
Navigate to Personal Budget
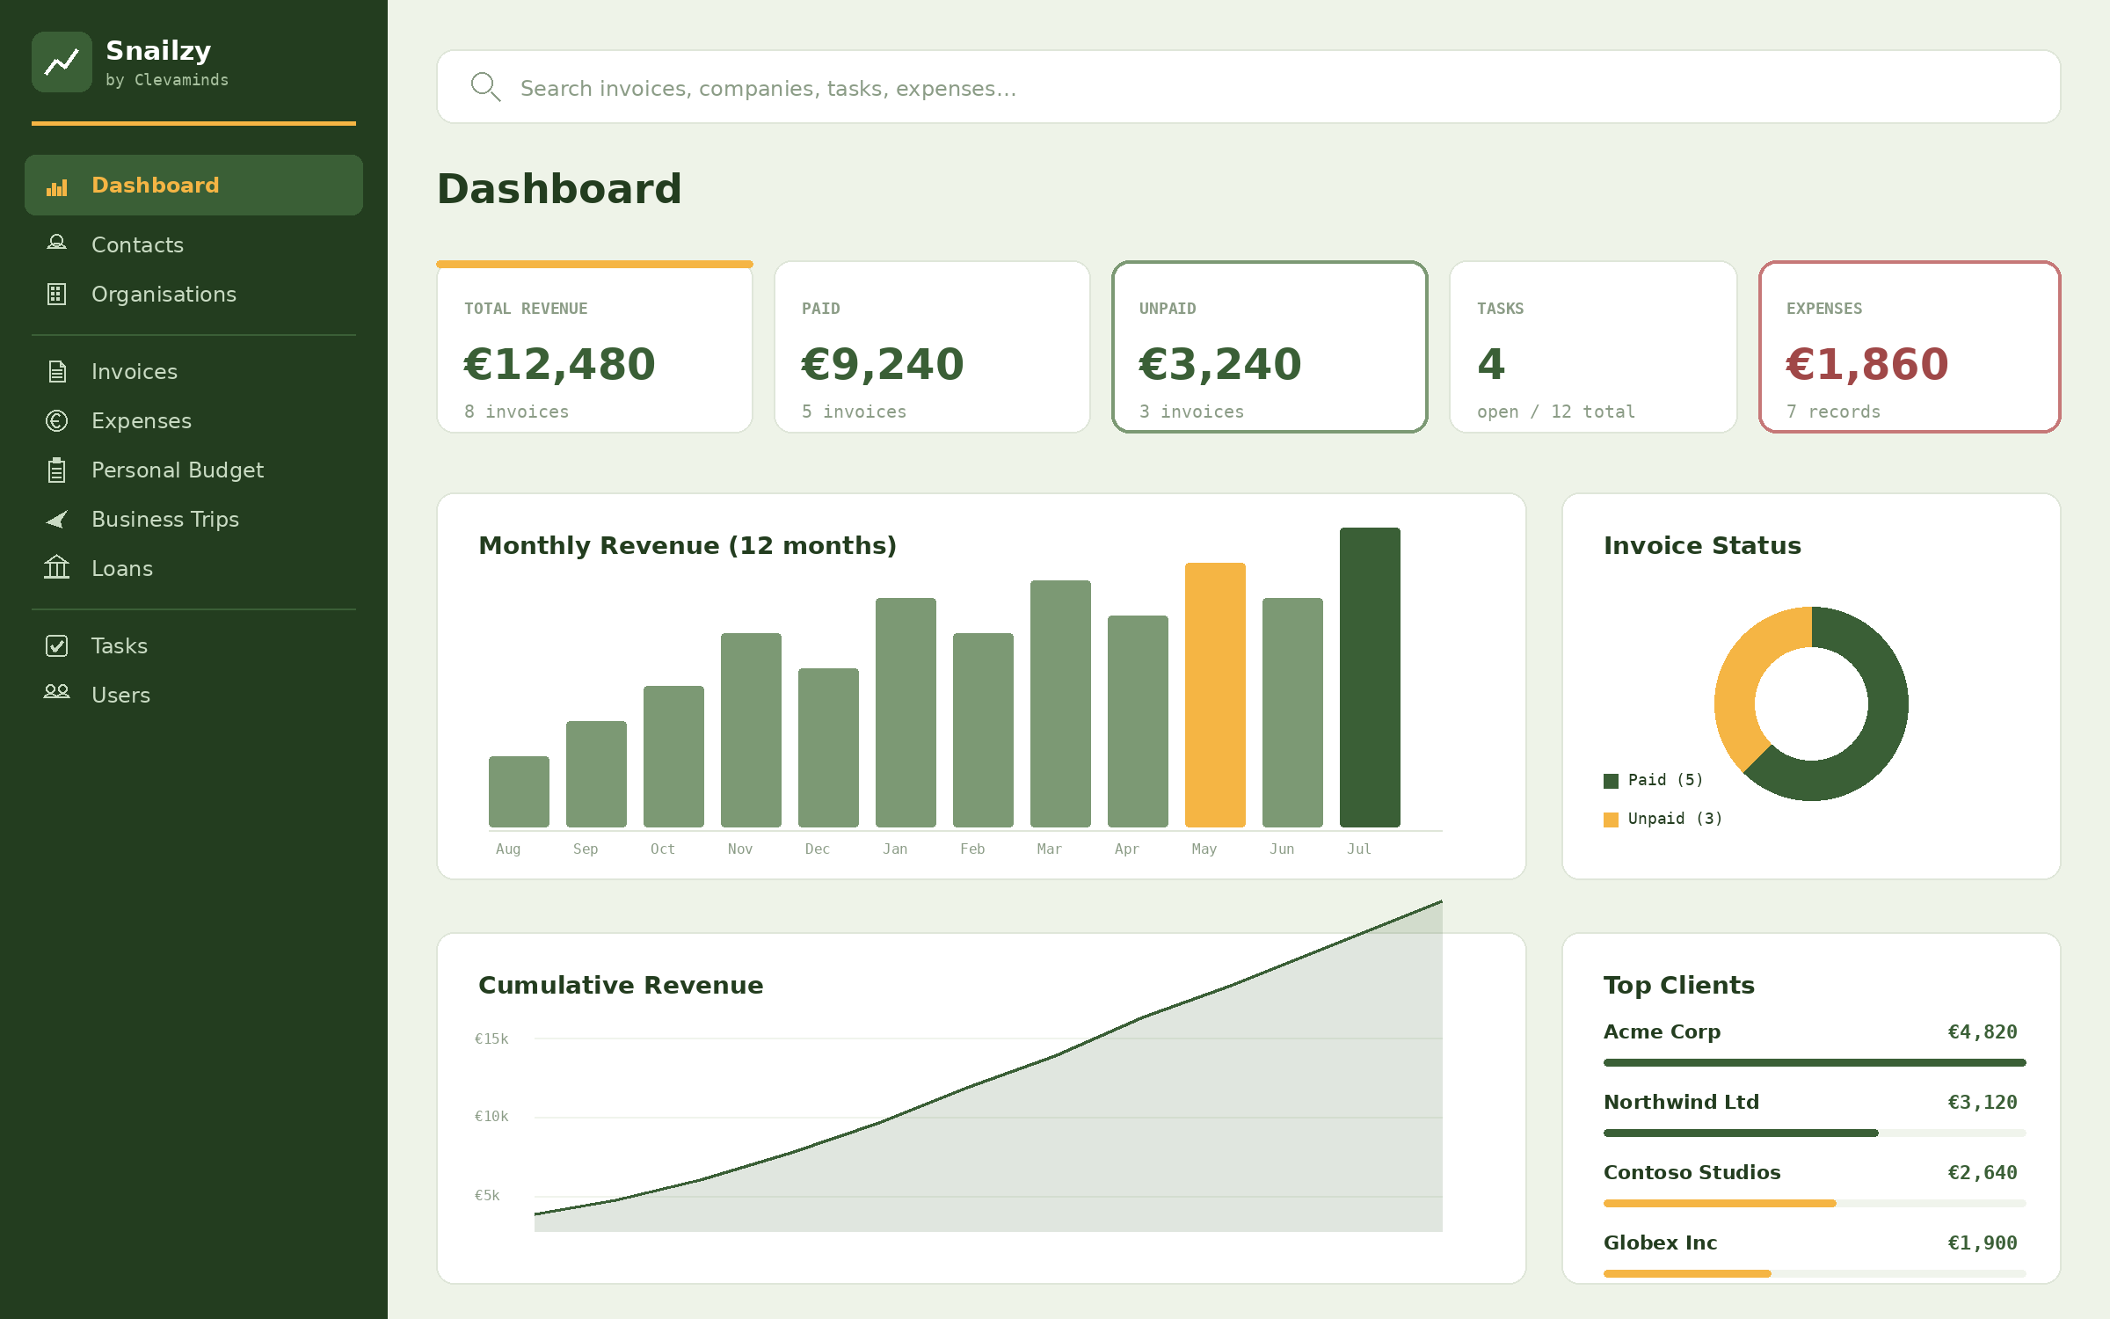coord(178,470)
